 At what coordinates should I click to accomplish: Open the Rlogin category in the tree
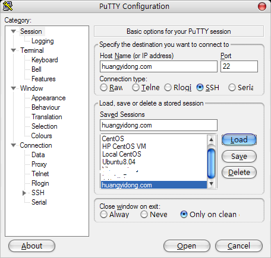click(x=40, y=183)
